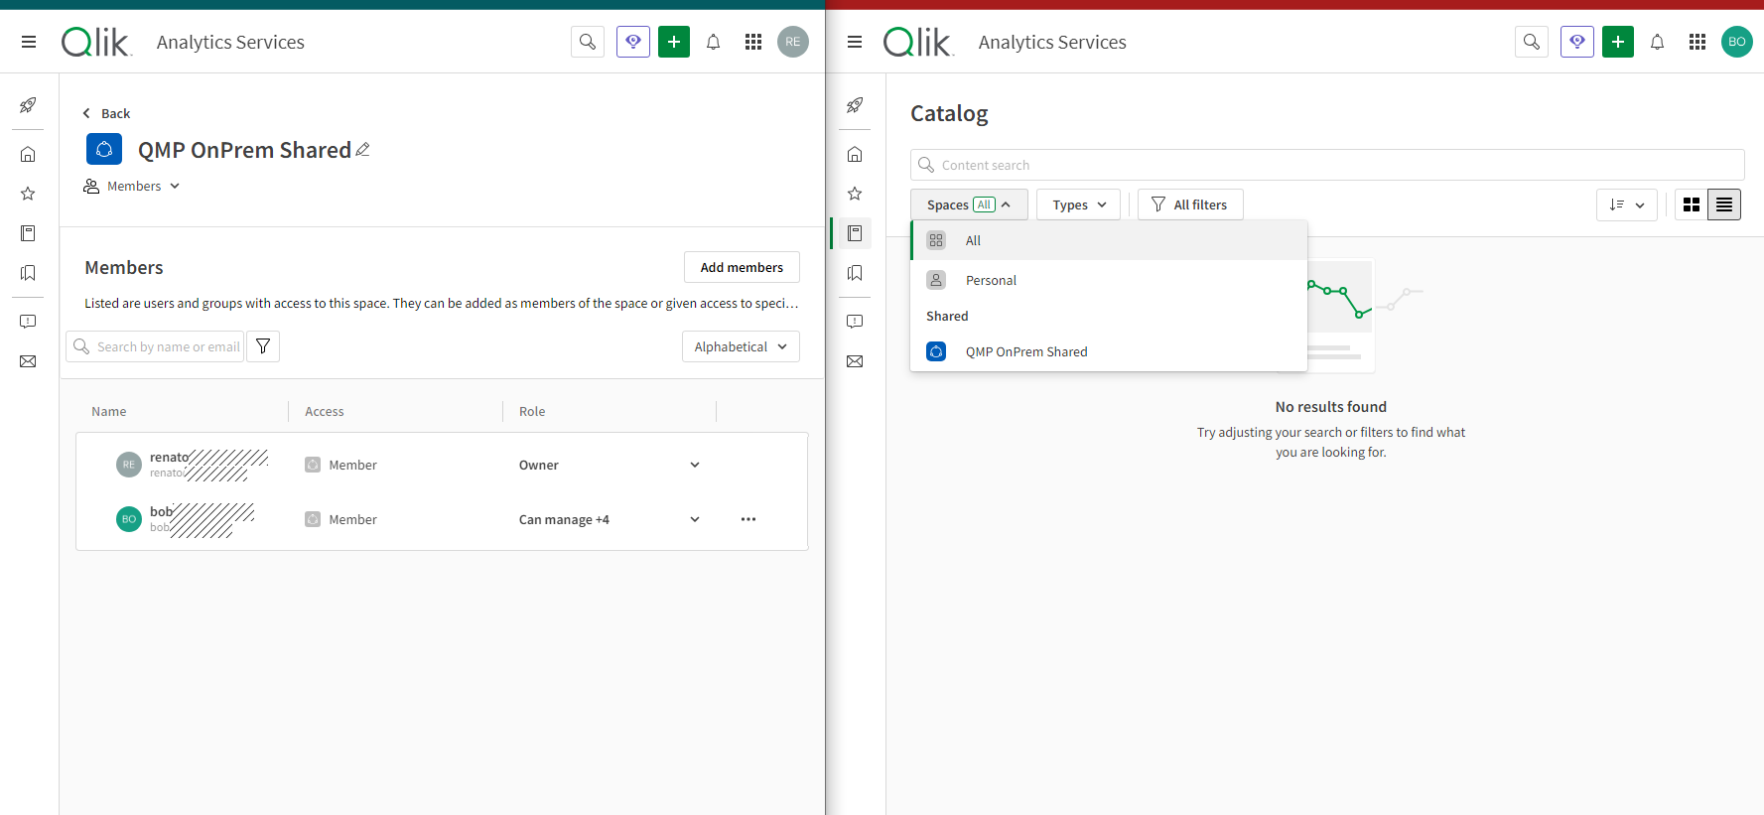Focus Search by name or email field
Viewport: 1764px width, 815px height.
(x=155, y=346)
